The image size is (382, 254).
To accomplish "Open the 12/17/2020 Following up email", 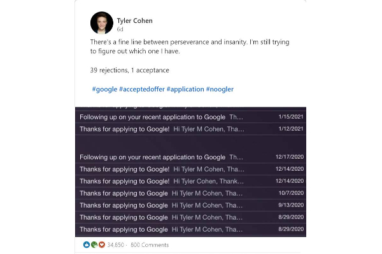I will pyautogui.click(x=190, y=157).
